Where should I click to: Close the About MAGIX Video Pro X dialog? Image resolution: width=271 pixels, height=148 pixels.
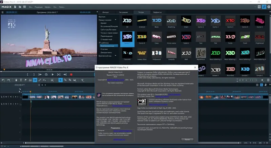click(x=195, y=67)
